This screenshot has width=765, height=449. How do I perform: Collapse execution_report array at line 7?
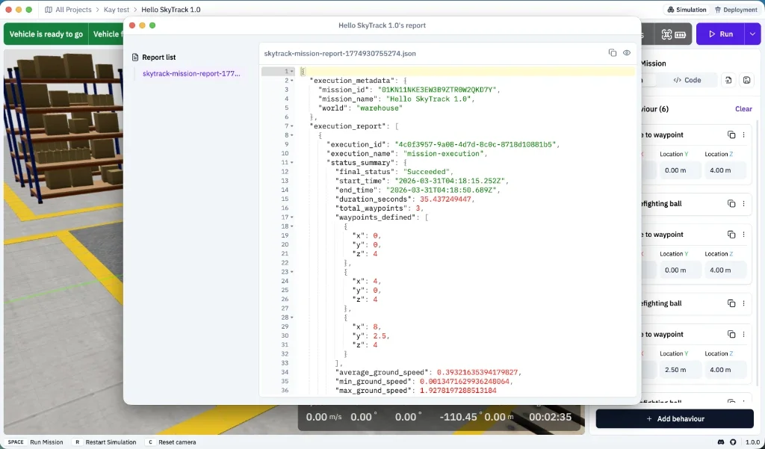292,126
